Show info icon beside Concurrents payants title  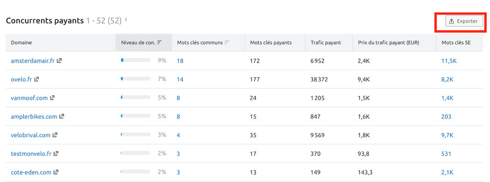click(x=126, y=20)
